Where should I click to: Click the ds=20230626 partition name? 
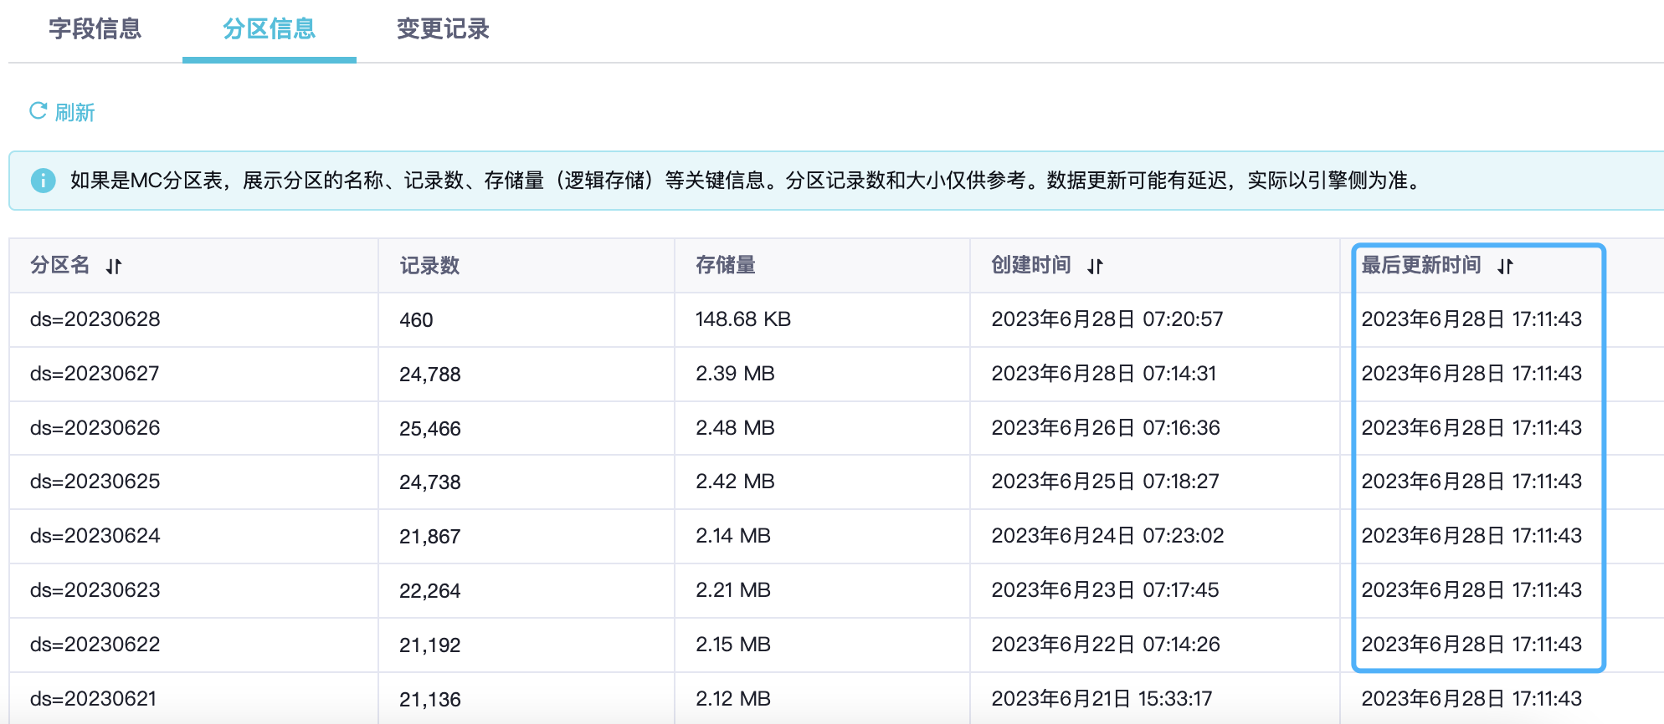pos(95,428)
